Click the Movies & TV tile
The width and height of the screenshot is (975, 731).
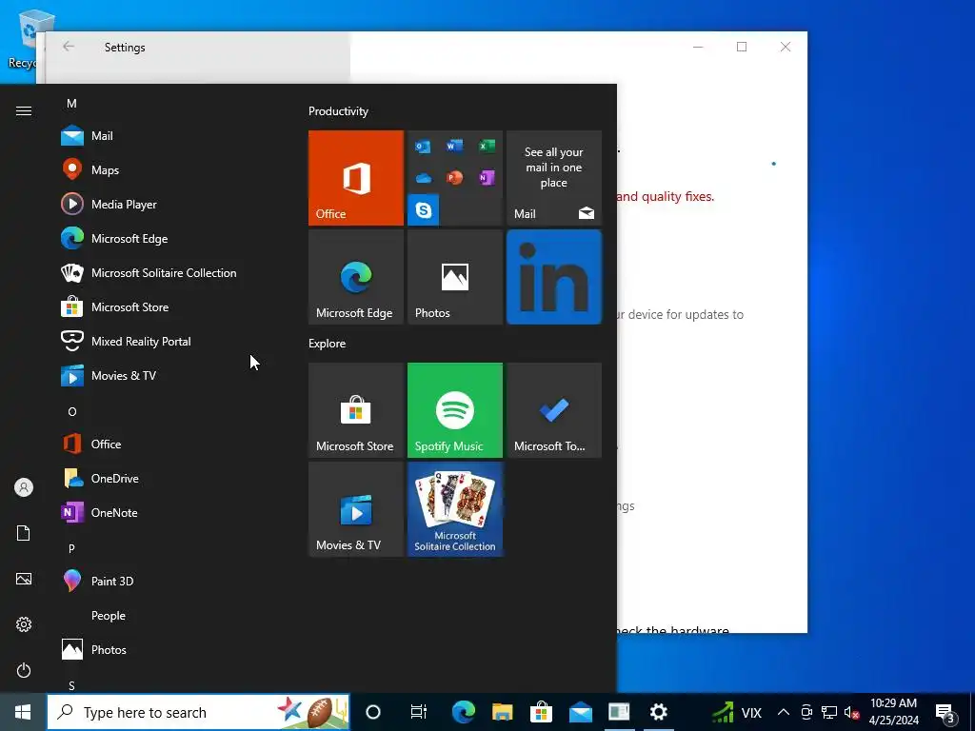click(x=356, y=509)
